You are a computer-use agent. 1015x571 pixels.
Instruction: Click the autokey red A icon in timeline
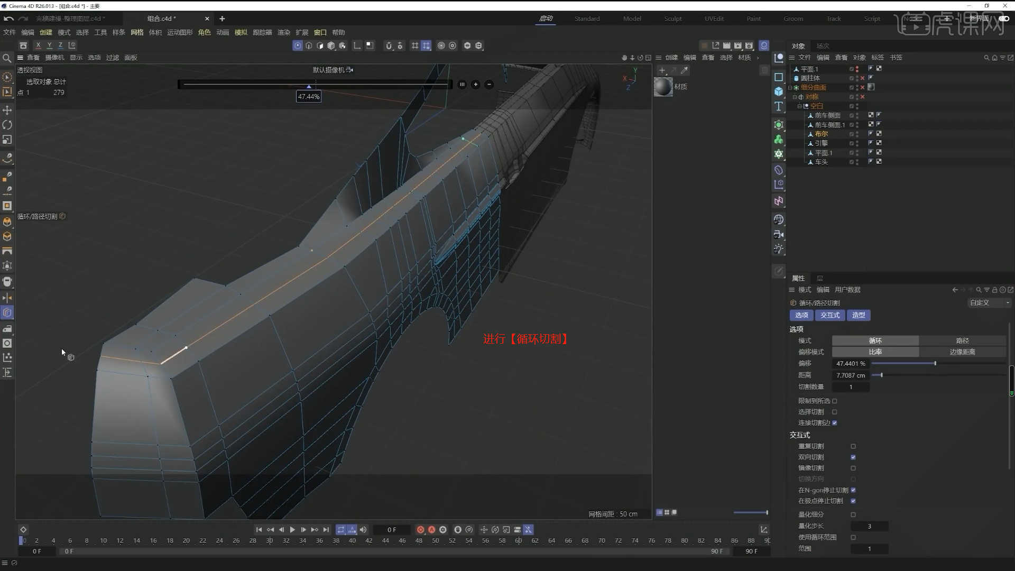tap(431, 530)
